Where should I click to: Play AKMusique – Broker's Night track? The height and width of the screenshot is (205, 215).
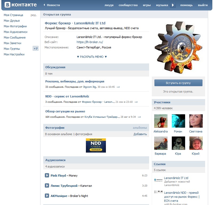[x=47, y=196]
